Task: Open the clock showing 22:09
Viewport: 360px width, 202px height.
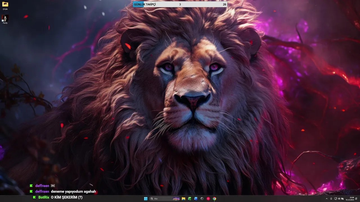Action: [350, 199]
